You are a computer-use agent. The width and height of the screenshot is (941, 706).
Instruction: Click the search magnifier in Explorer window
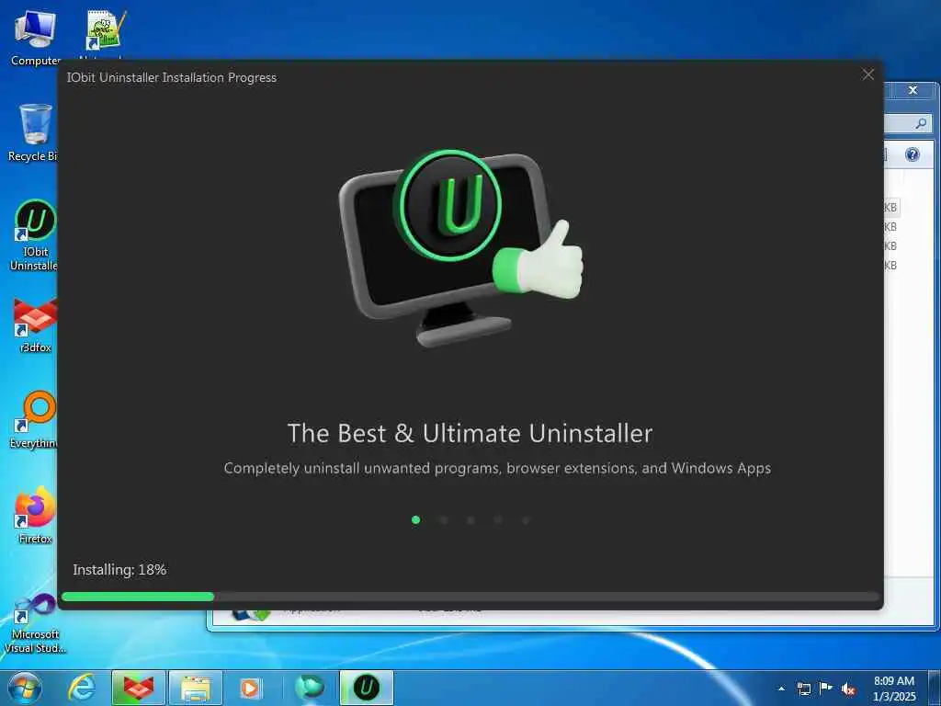[x=921, y=124]
